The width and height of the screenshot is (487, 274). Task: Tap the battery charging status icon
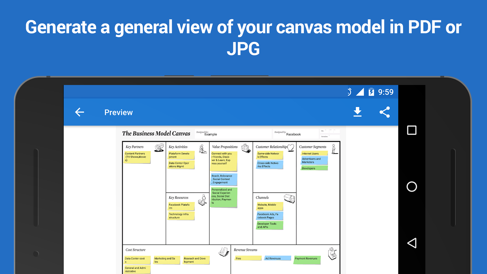coord(371,92)
